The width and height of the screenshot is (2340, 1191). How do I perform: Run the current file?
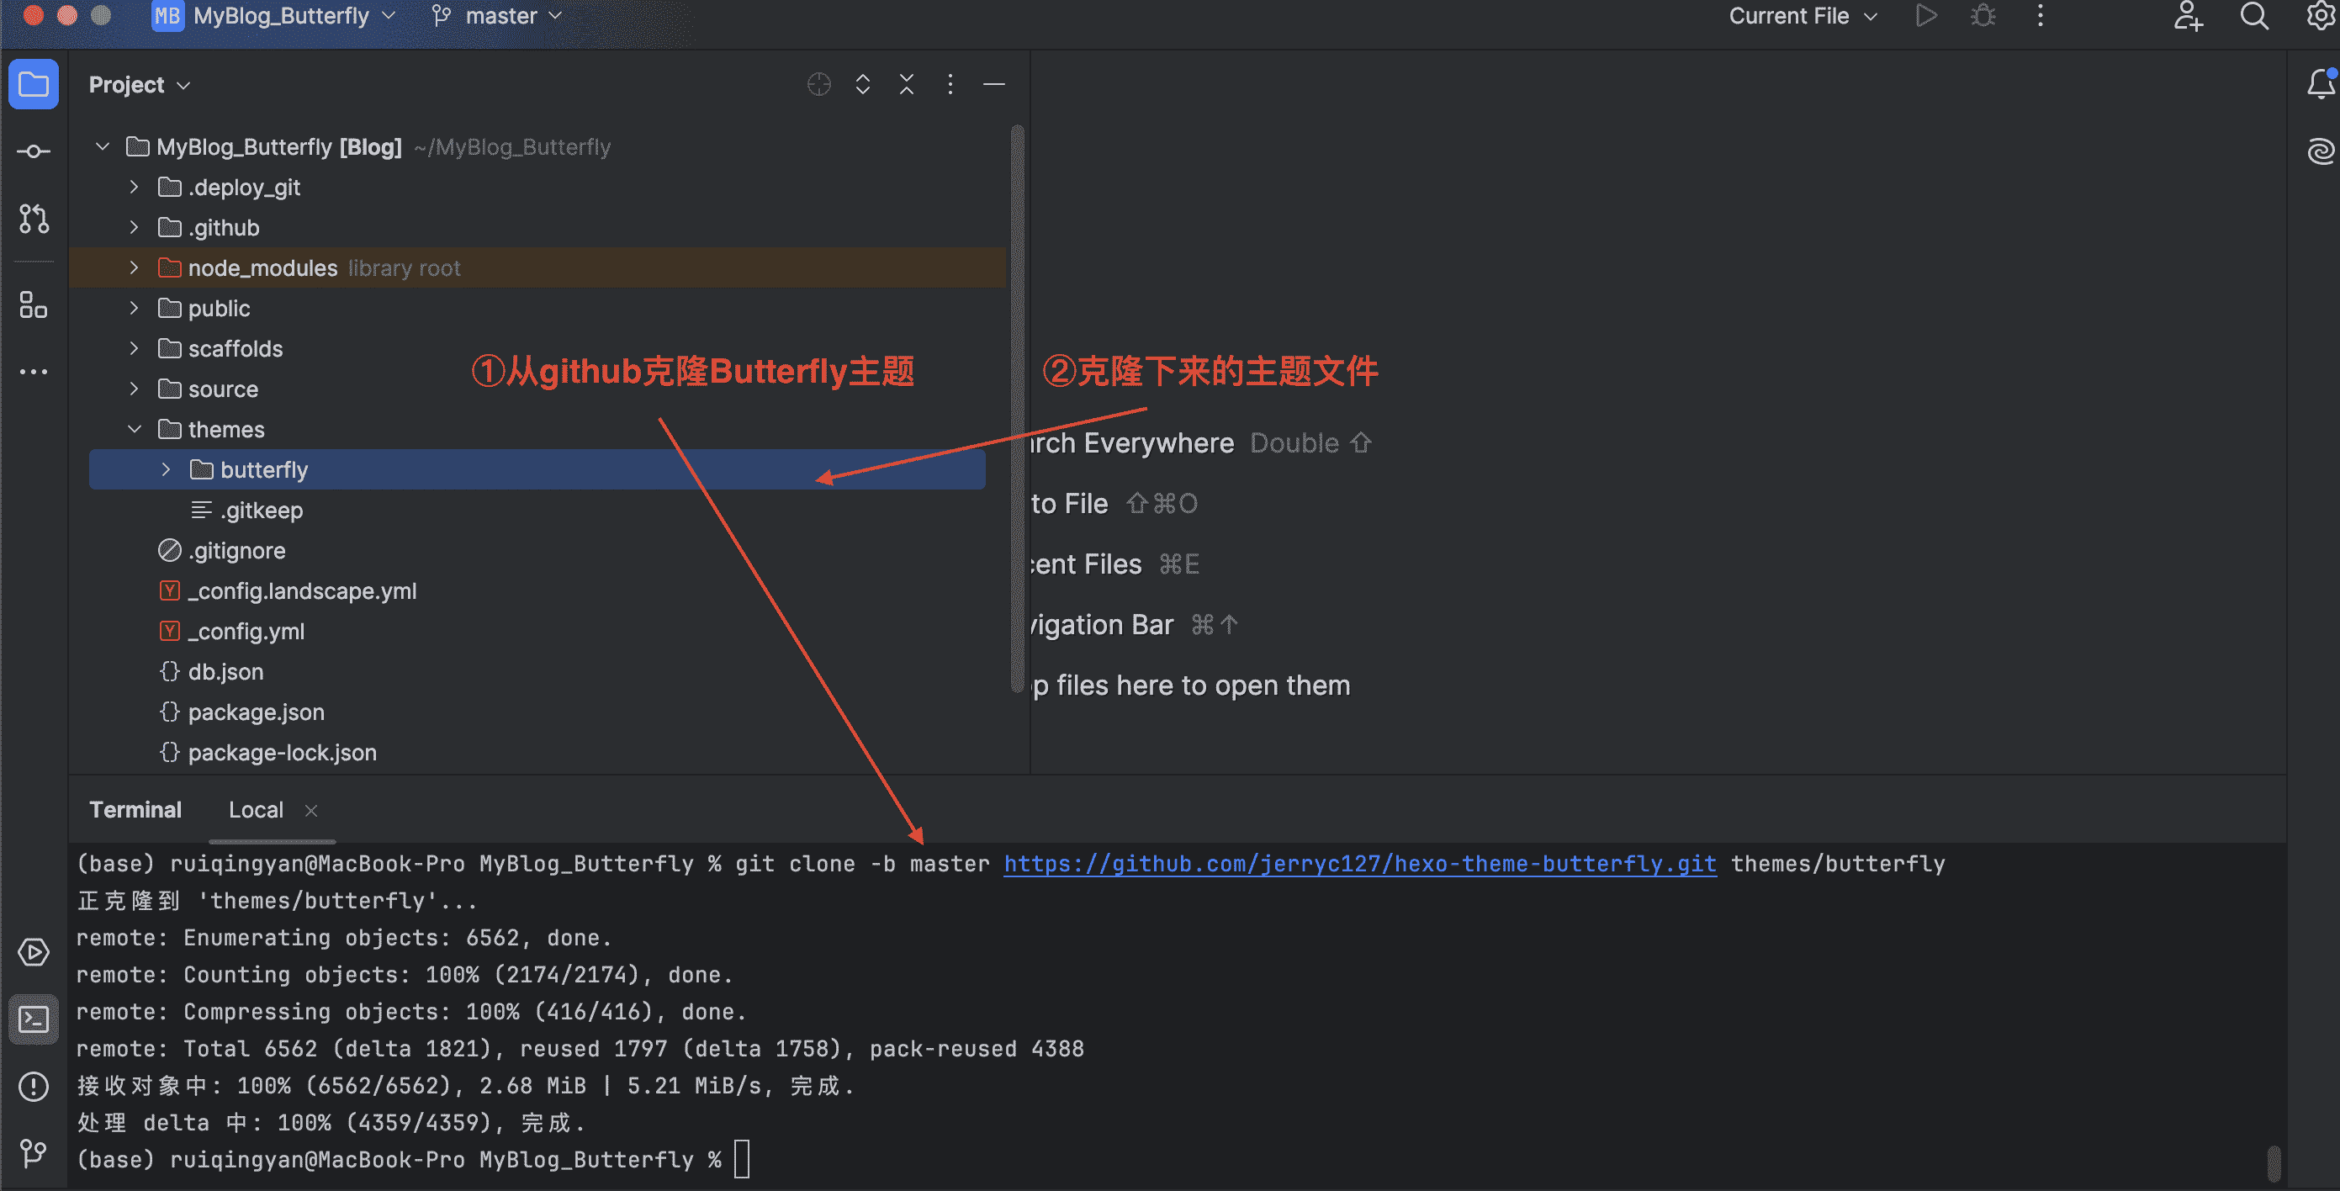(1926, 16)
